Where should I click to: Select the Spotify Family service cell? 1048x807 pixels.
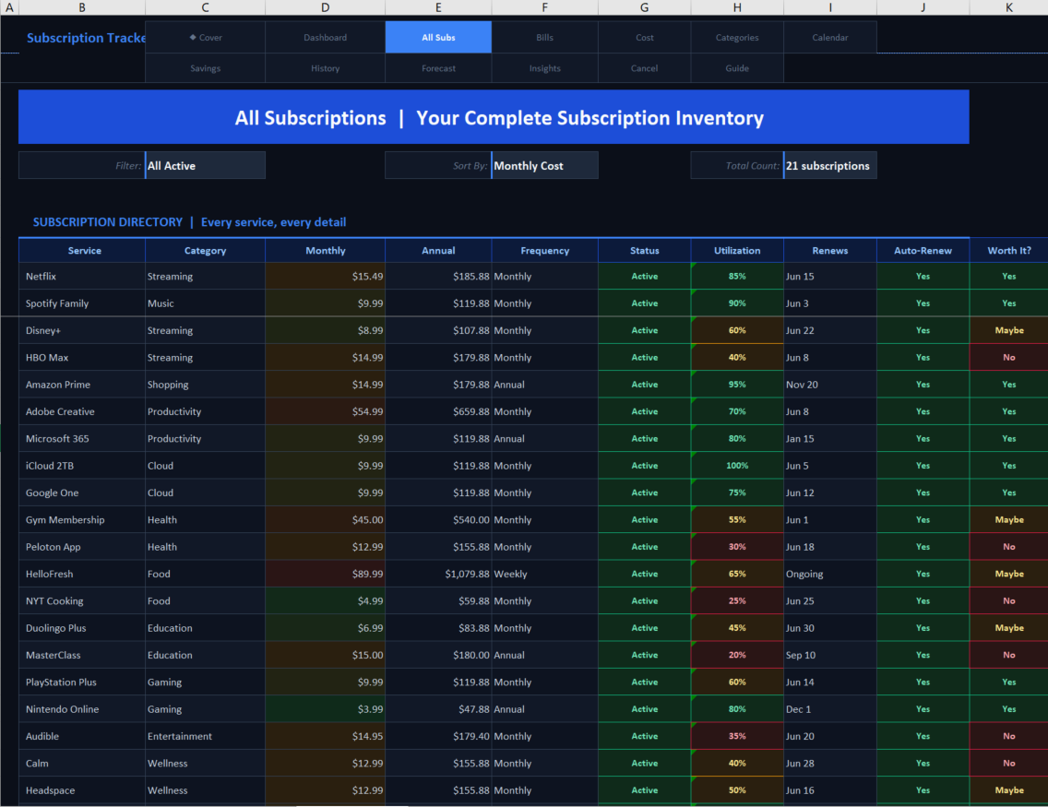pyautogui.click(x=82, y=303)
